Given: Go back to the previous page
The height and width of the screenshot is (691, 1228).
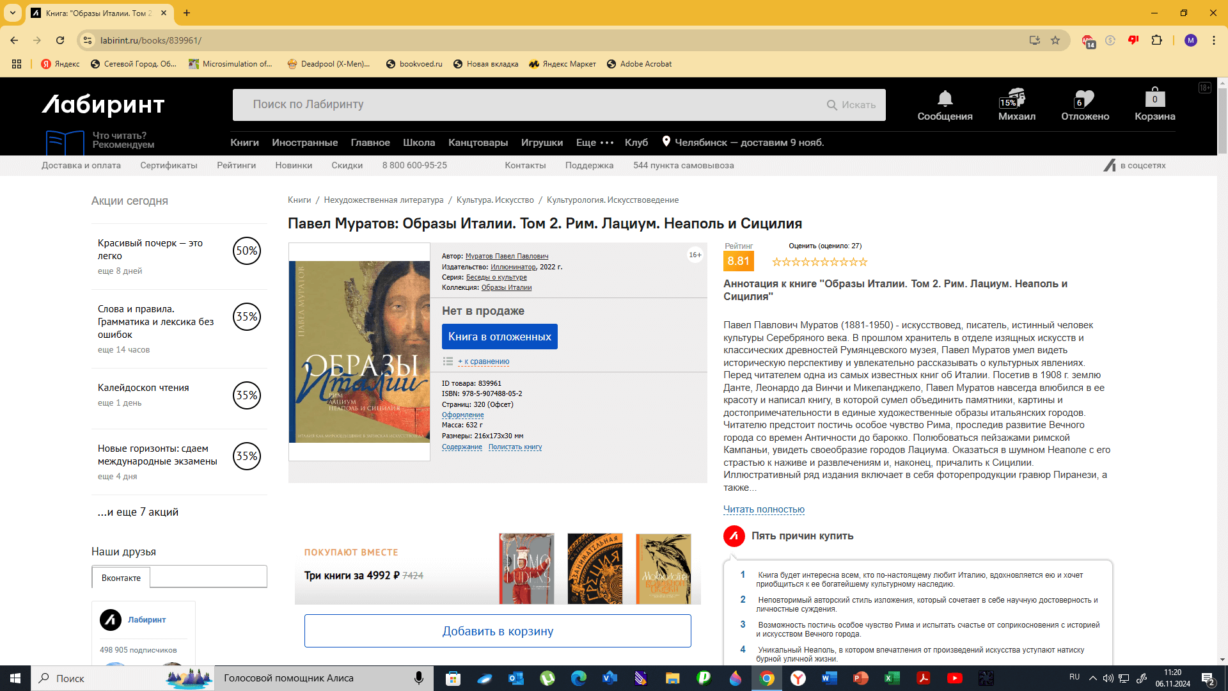Looking at the screenshot, I should [x=14, y=40].
